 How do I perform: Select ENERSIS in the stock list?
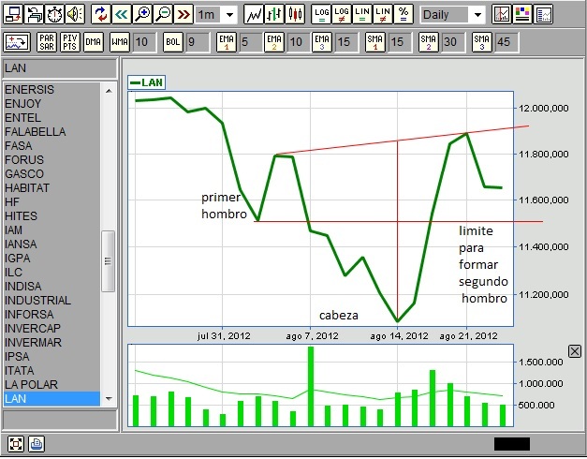click(x=51, y=90)
